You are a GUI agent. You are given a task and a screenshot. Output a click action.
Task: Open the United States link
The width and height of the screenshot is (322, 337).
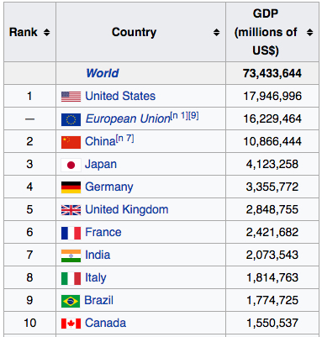click(120, 96)
